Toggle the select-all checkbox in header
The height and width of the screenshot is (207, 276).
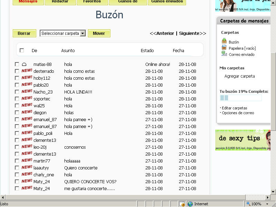[22, 50]
